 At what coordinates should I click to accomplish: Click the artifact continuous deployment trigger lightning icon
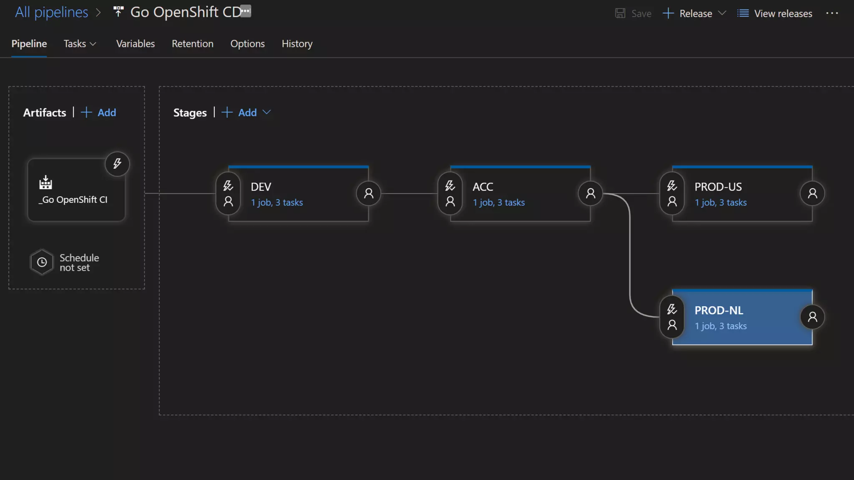tap(117, 164)
